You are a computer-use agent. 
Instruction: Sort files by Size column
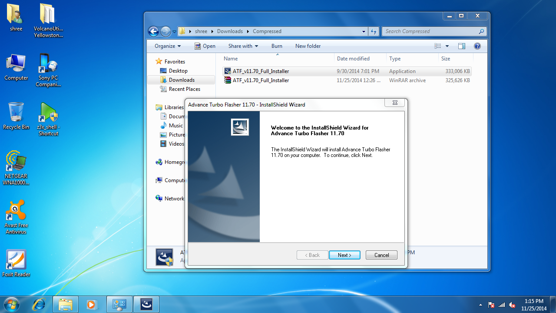pos(455,59)
